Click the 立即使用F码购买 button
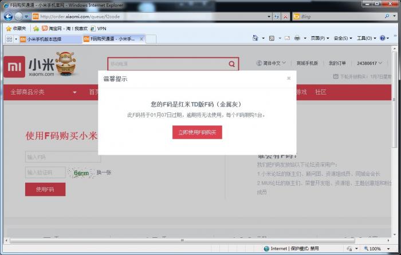 tap(197, 132)
